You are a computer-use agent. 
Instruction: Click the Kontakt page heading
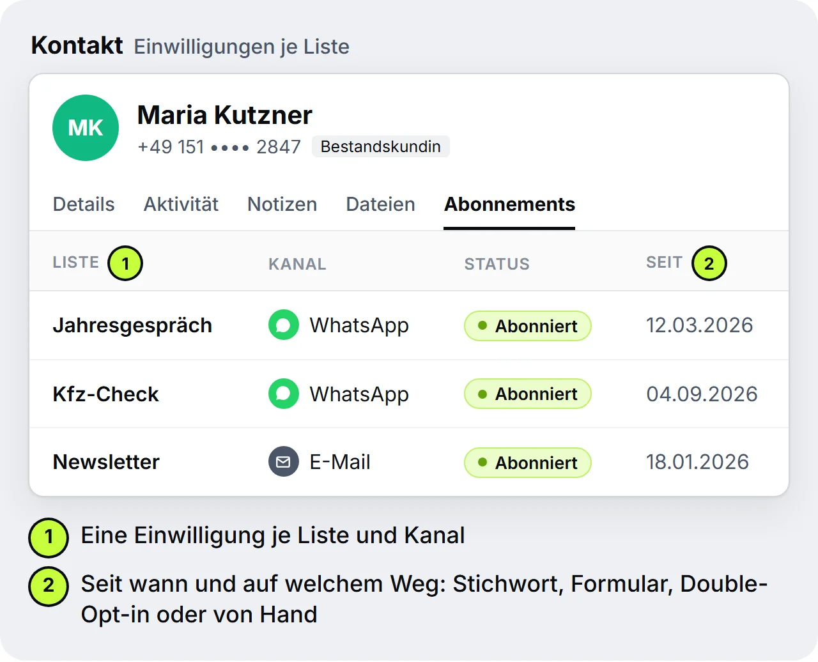[77, 45]
